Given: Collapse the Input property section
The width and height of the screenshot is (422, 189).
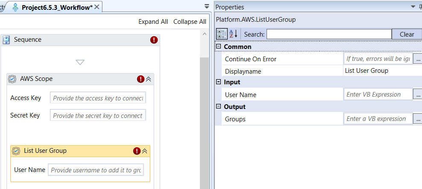Looking at the screenshot, I should (x=219, y=82).
